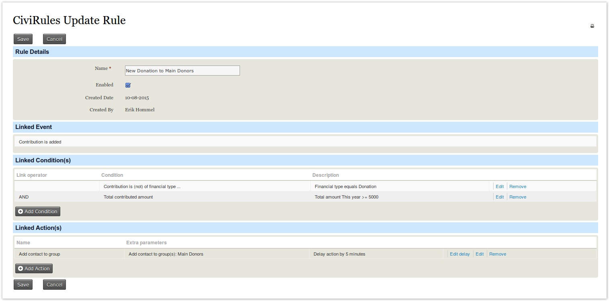Viewport: 609px width, 301px height.
Task: Click the plus icon on Add Action
Action: (x=21, y=268)
